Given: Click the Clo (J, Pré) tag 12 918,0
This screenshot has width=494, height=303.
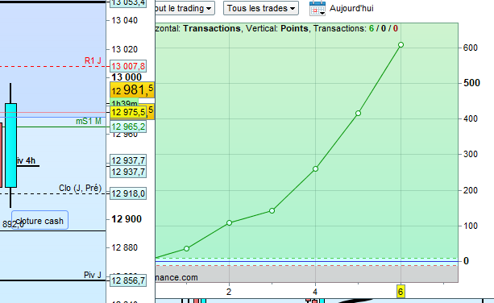Looking at the screenshot, I should [x=128, y=193].
